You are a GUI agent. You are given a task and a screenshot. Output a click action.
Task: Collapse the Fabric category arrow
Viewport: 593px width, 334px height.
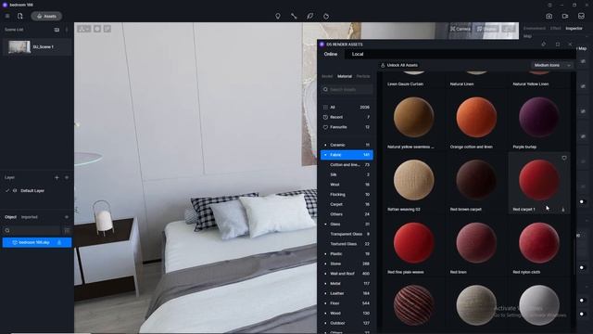tap(325, 155)
